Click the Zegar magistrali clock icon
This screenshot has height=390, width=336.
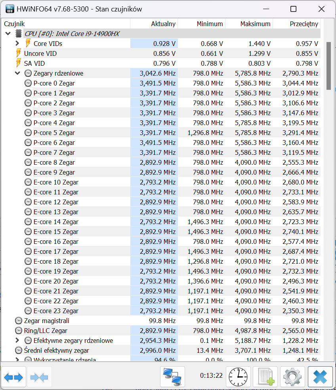19,321
